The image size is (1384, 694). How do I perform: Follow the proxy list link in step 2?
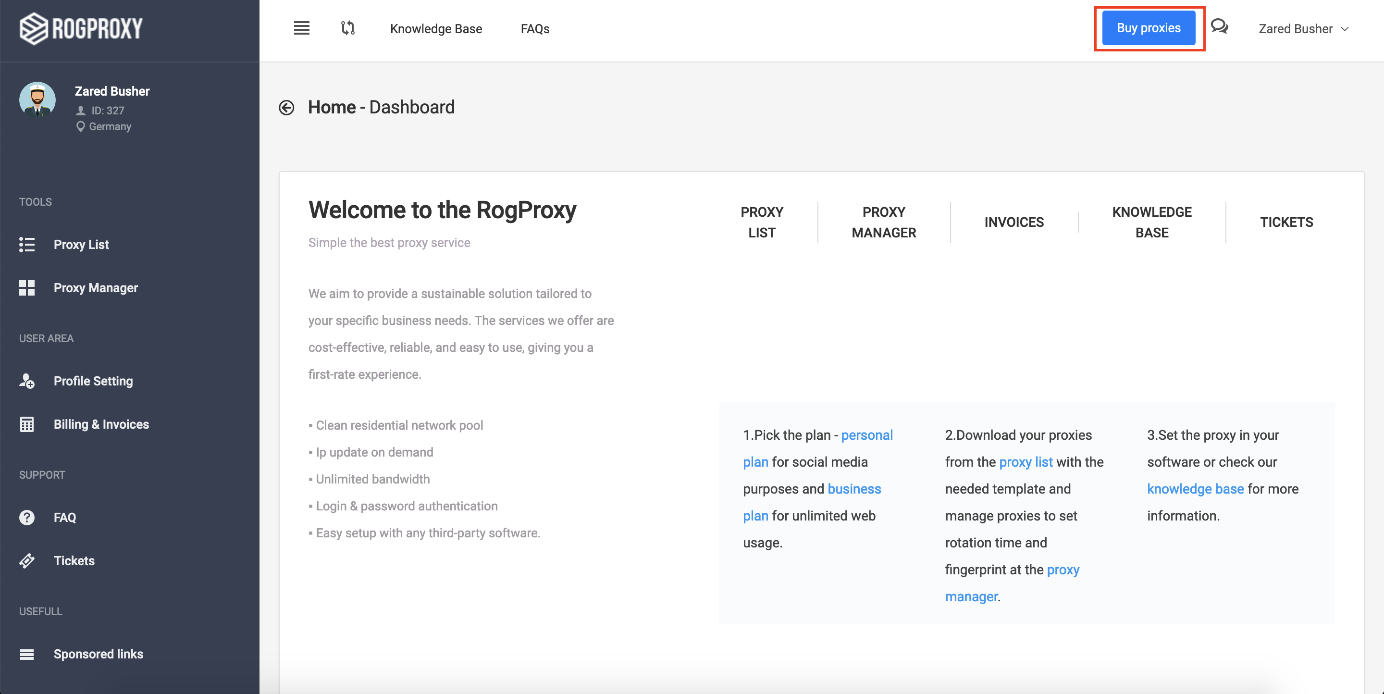(x=1026, y=462)
